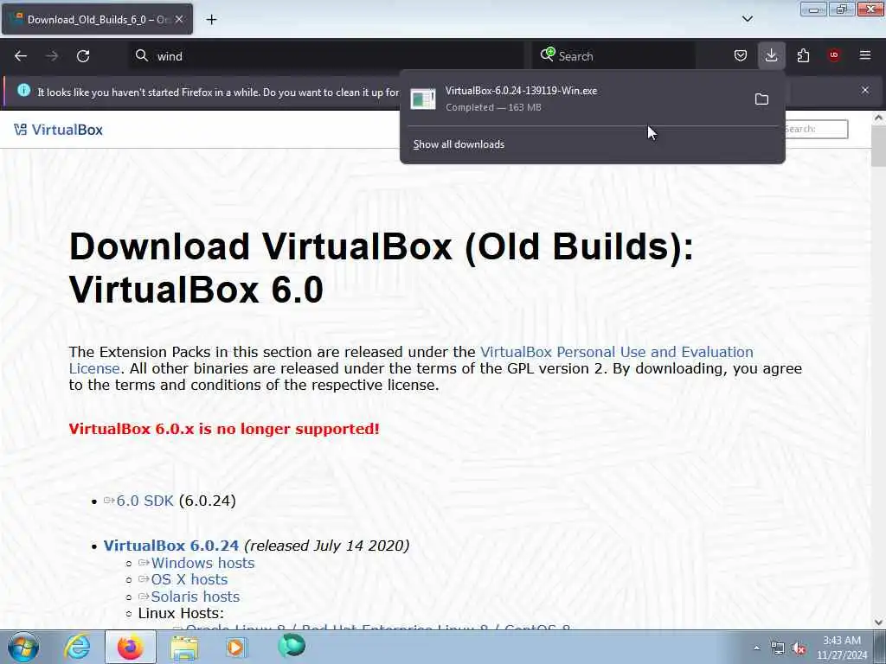Click the page scrollbar up arrow

[878, 118]
